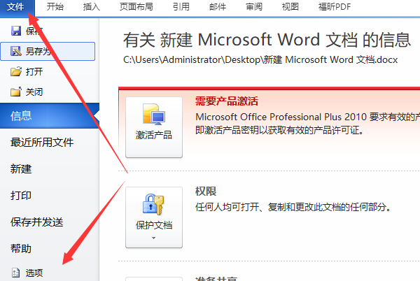420x281 pixels.
Task: Open the 福昕PDF tab
Action: [335, 7]
